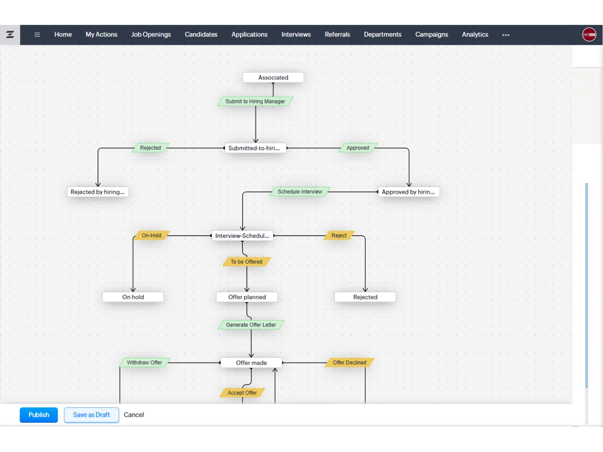Switch to the Analytics tab
This screenshot has height=452, width=603.
[475, 34]
